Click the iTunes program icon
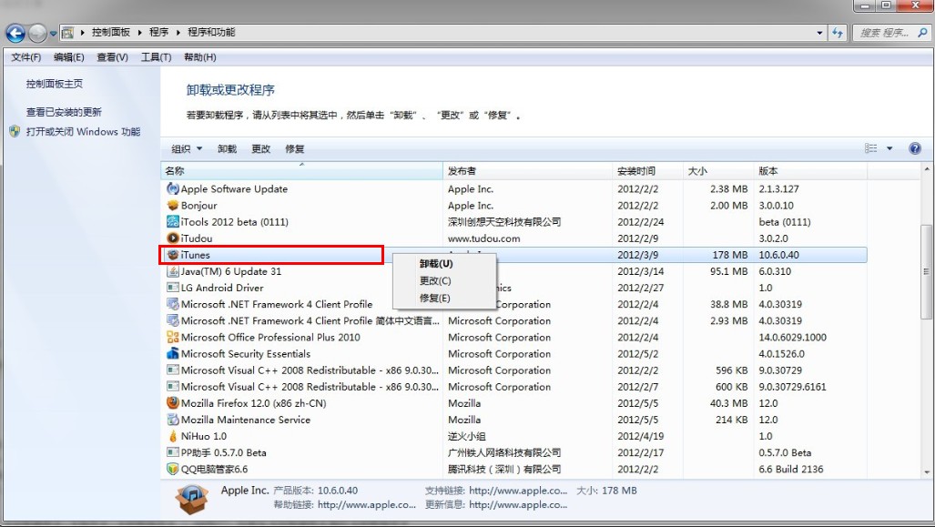The height and width of the screenshot is (527, 935). click(172, 255)
